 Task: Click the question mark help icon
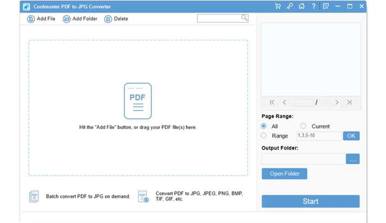pos(314,6)
